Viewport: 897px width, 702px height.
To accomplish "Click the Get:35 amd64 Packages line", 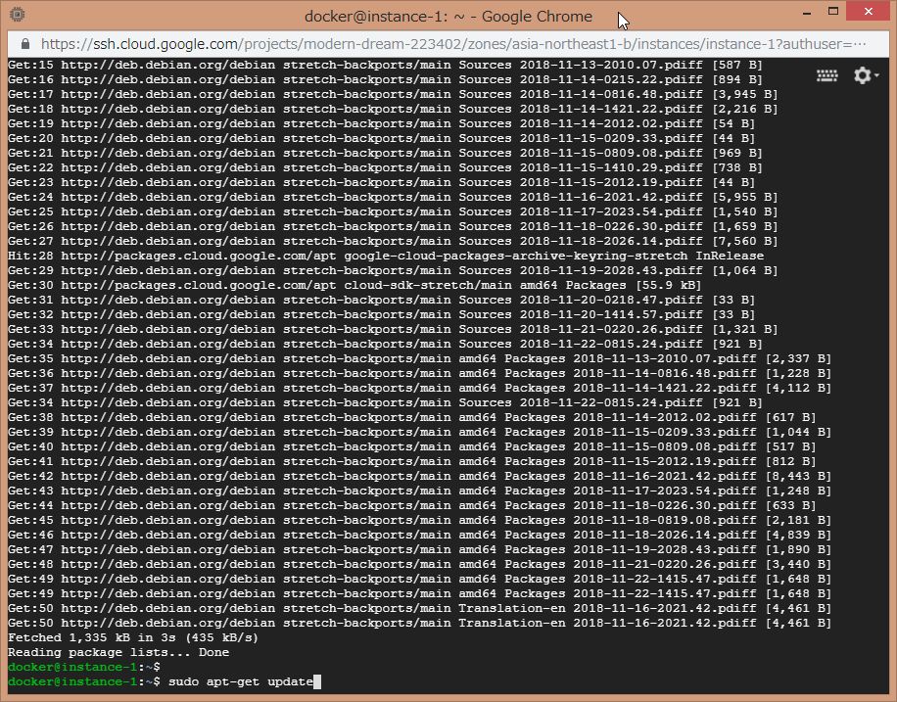I will [x=419, y=358].
